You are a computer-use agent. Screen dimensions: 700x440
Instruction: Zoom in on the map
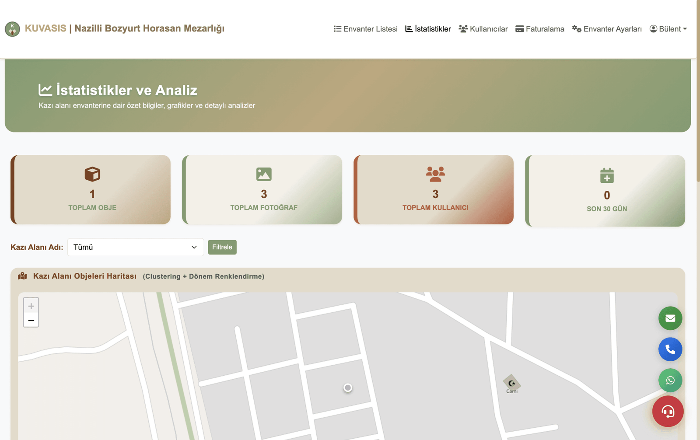(x=31, y=306)
